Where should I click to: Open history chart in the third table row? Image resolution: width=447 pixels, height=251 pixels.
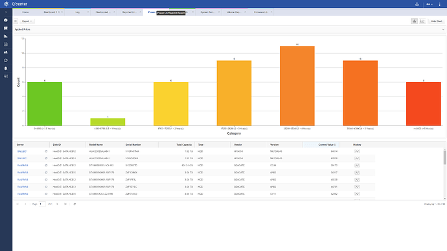point(357,166)
